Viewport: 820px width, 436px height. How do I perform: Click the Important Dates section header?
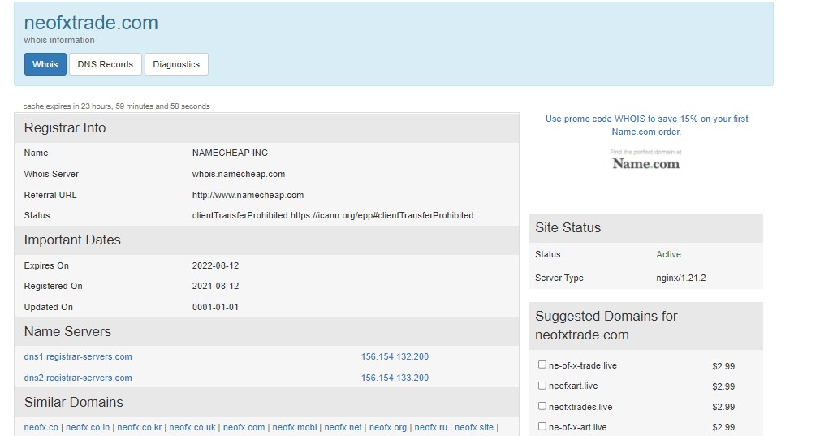click(267, 240)
